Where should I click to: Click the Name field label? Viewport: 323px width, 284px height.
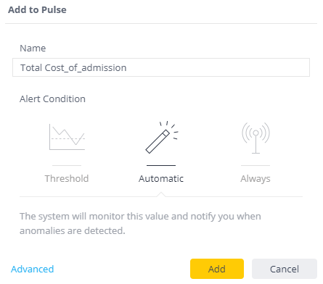pos(33,49)
